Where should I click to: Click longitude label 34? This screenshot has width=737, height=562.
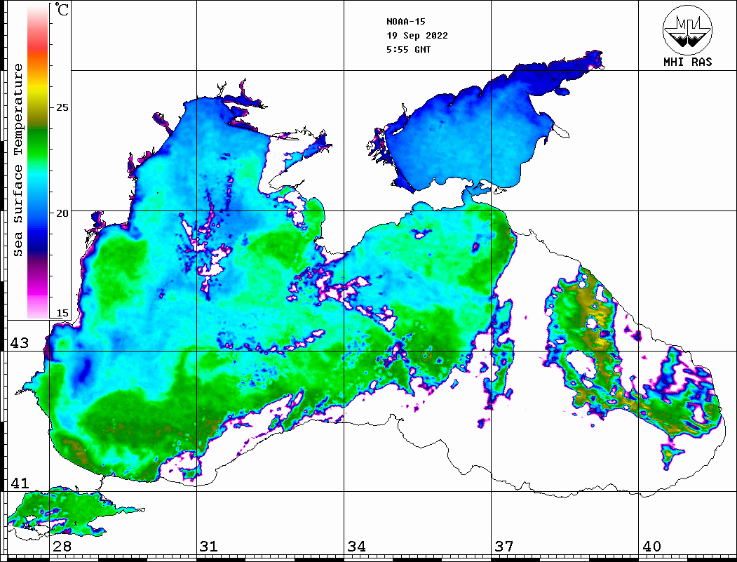(357, 547)
